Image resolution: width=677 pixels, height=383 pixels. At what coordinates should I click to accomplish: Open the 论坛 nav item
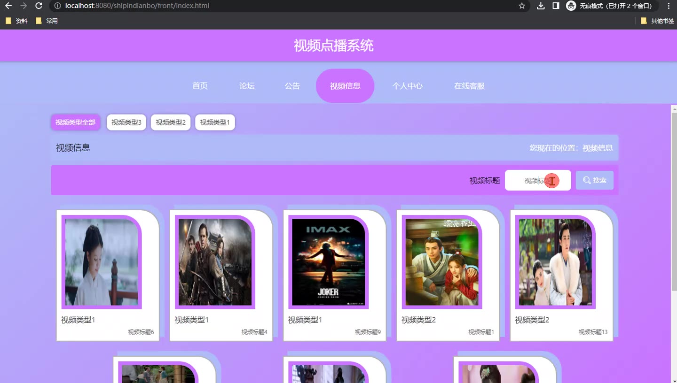(247, 86)
